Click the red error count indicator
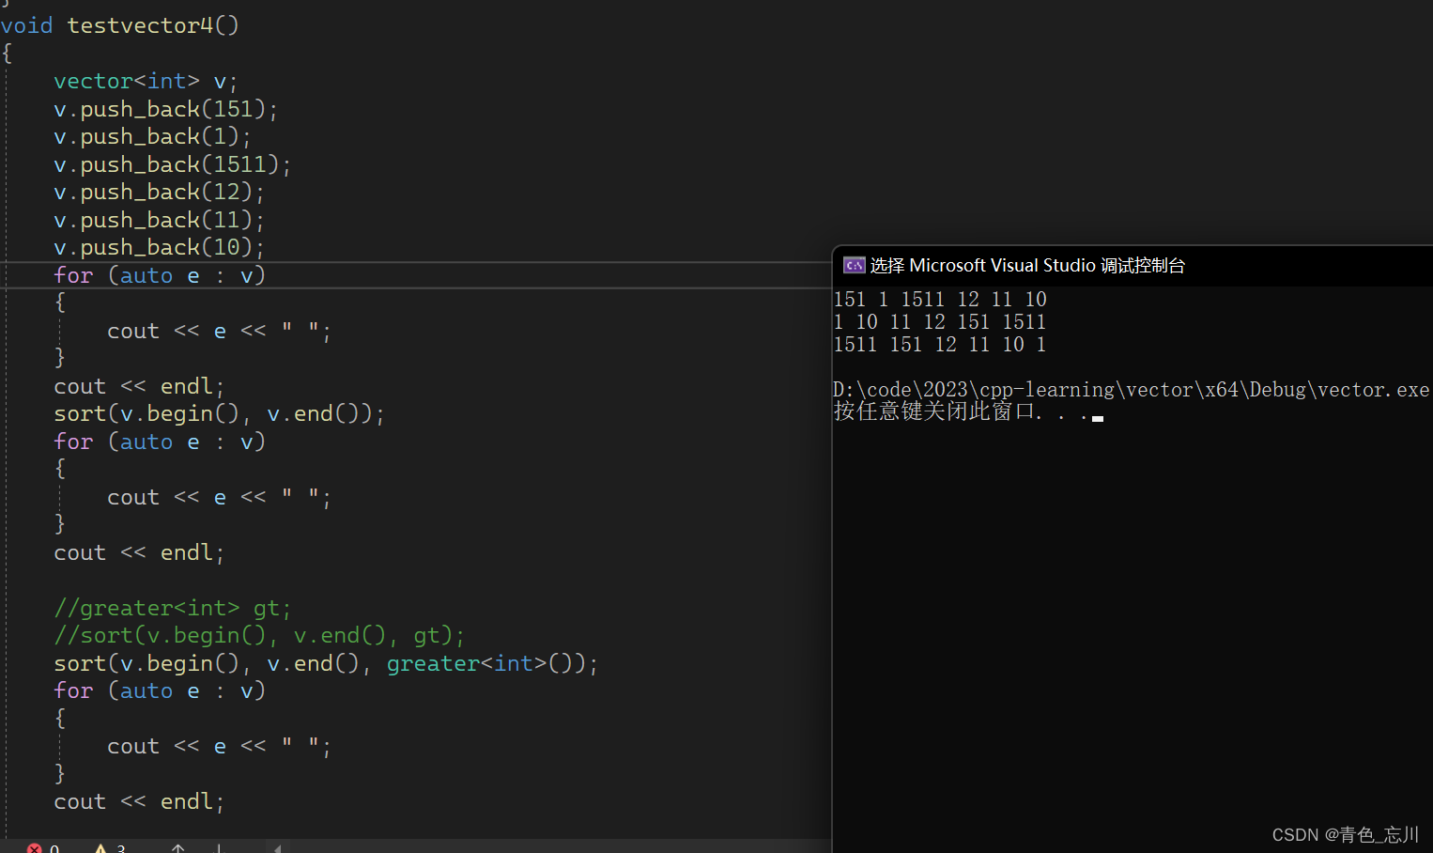The height and width of the screenshot is (853, 1433). (42, 848)
